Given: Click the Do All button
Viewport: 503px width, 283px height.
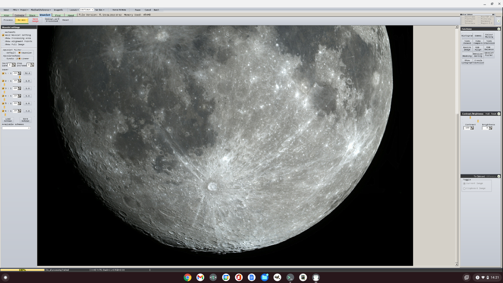Looking at the screenshot, I should [x=21, y=20].
